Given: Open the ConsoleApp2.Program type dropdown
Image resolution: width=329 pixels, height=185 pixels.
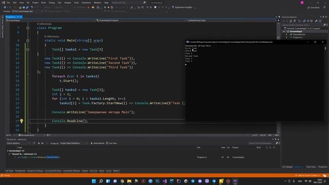Looking at the screenshot, I should tap(140, 21).
